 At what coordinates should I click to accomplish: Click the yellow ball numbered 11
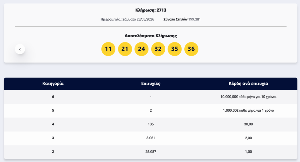(108, 49)
